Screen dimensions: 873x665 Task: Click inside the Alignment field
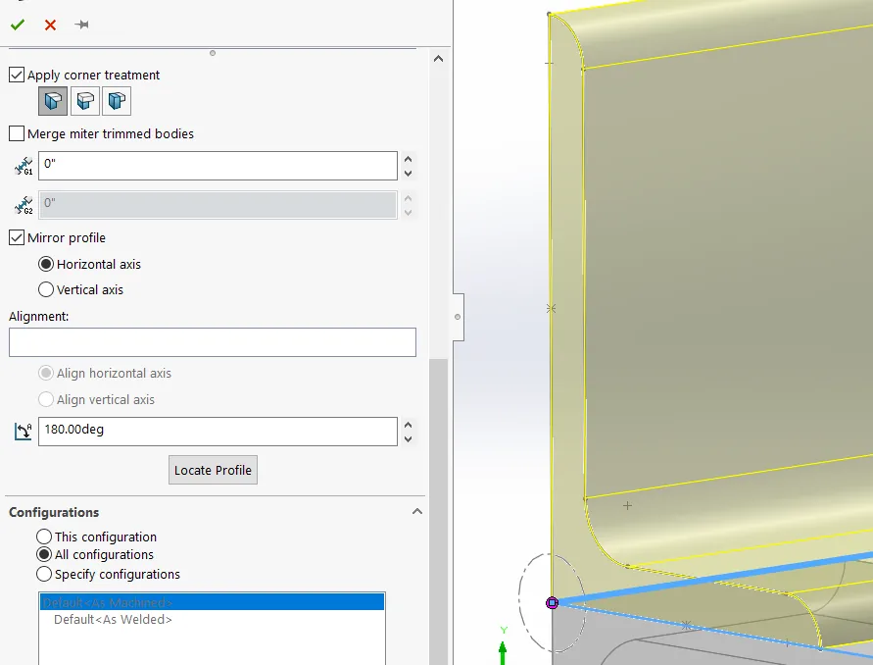click(x=212, y=341)
